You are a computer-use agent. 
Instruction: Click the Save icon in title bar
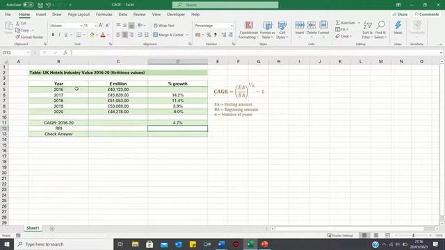(x=40, y=5)
